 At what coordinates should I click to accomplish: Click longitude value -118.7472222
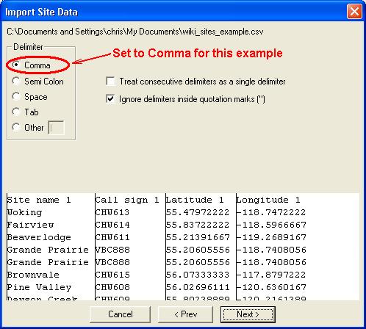pyautogui.click(x=271, y=212)
